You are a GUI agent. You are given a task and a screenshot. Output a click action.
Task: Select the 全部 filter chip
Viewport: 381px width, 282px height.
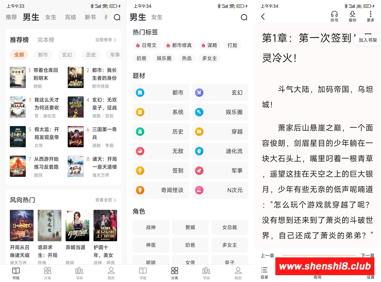tap(19, 55)
